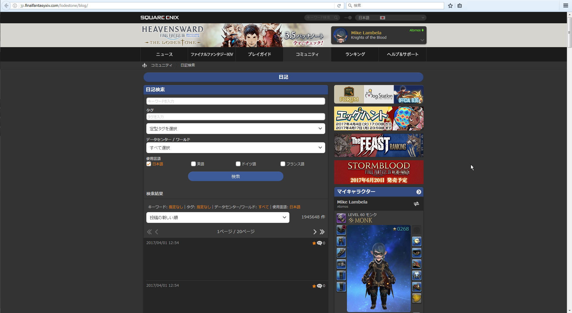Open My Character with the round arrow icon
The image size is (572, 313).
(419, 192)
